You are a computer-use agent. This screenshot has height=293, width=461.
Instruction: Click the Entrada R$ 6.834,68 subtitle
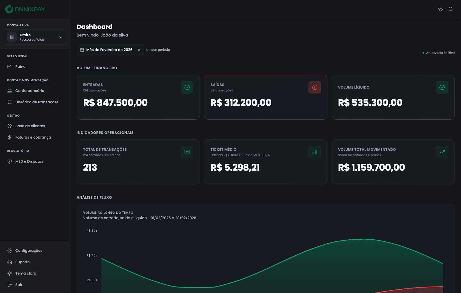click(x=240, y=155)
